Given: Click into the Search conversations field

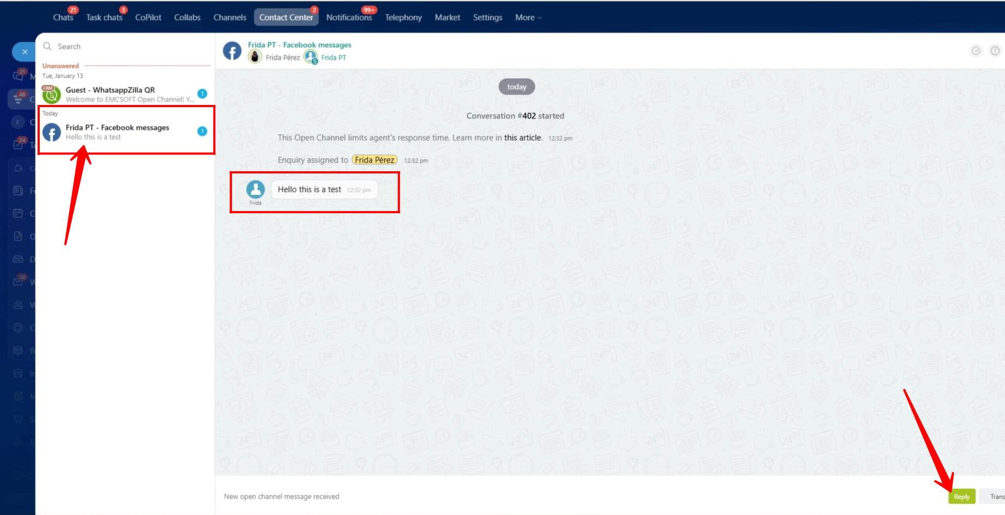Looking at the screenshot, I should coord(131,47).
